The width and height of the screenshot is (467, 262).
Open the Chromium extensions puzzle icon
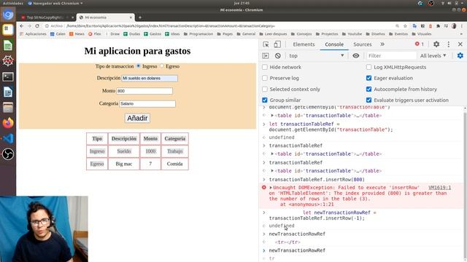pos(438,26)
